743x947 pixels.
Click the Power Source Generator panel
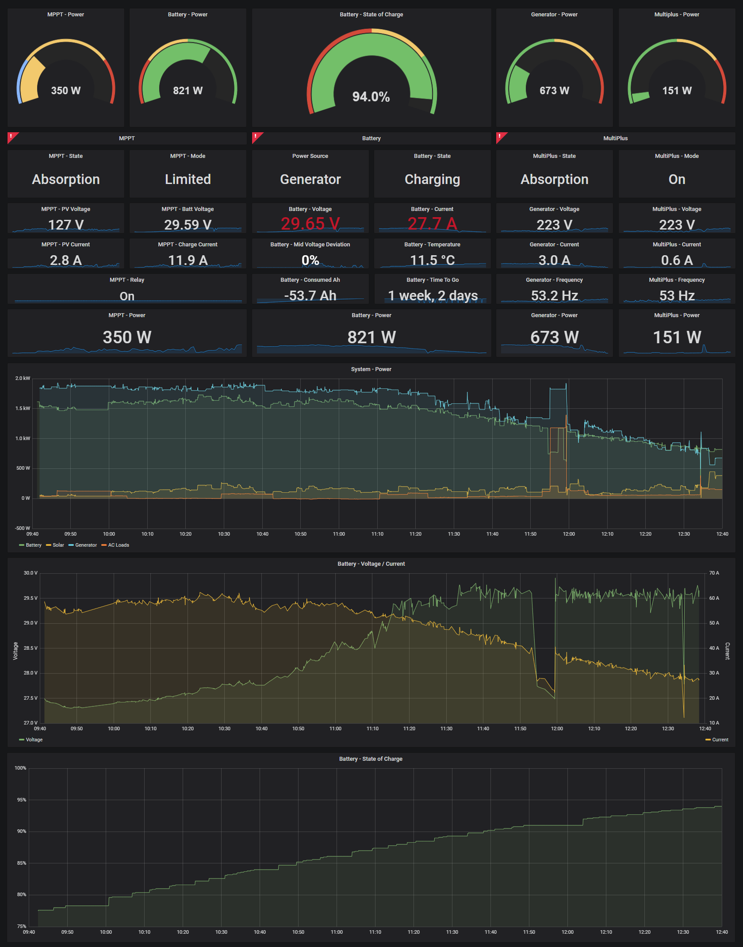310,173
